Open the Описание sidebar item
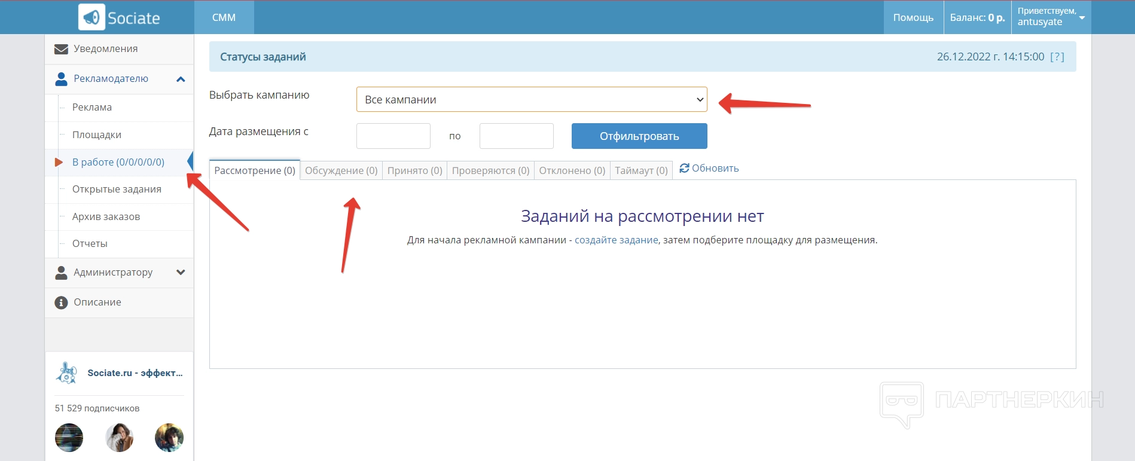The image size is (1135, 461). point(119,303)
